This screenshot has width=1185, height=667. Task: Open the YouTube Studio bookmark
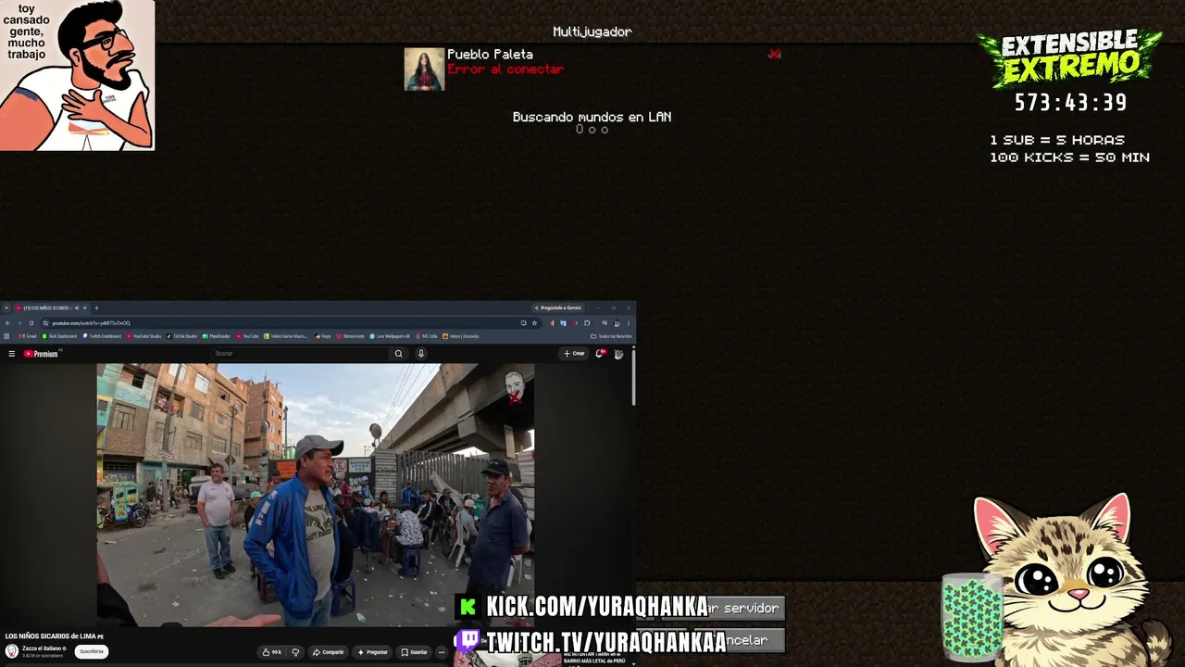coord(143,336)
